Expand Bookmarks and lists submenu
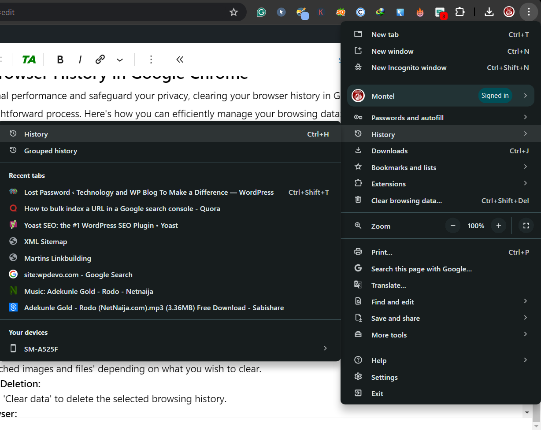The height and width of the screenshot is (430, 541). point(441,167)
